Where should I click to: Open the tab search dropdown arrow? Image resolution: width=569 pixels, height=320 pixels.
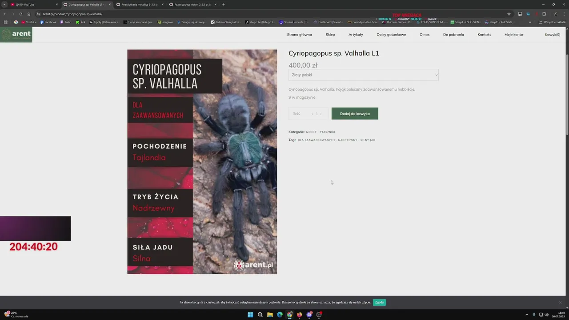click(x=4, y=4)
